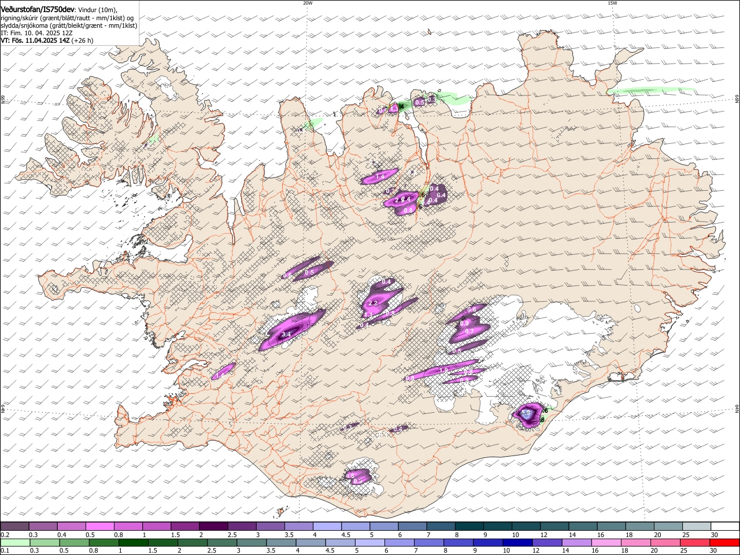This screenshot has width=740, height=555.
Task: Click the pale pink rain-scale swatch labeled 16
Action: [x=605, y=543]
